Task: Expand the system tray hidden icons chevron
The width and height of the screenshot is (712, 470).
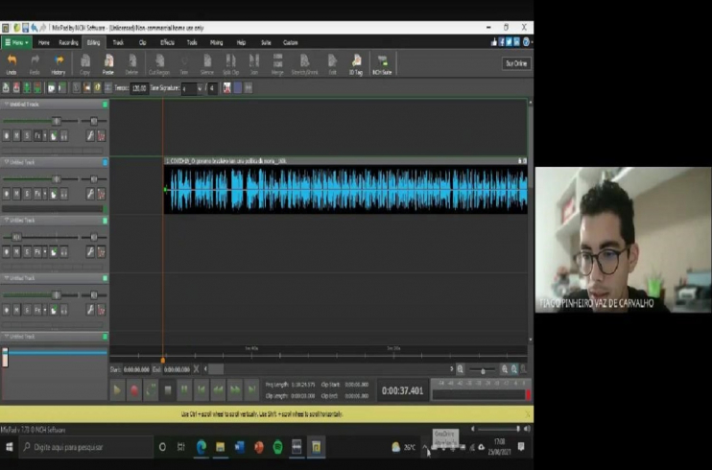Action: 425,447
